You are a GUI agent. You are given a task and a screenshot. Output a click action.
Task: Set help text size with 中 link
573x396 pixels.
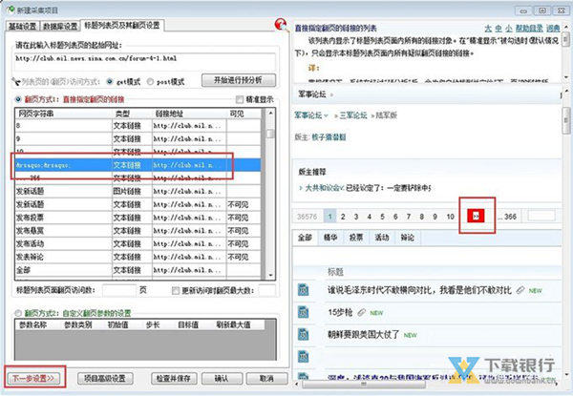pos(499,28)
